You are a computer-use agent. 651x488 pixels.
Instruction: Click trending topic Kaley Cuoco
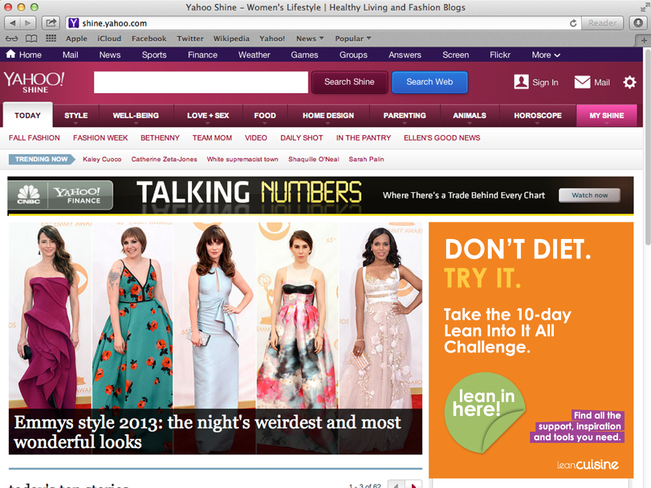pos(102,159)
